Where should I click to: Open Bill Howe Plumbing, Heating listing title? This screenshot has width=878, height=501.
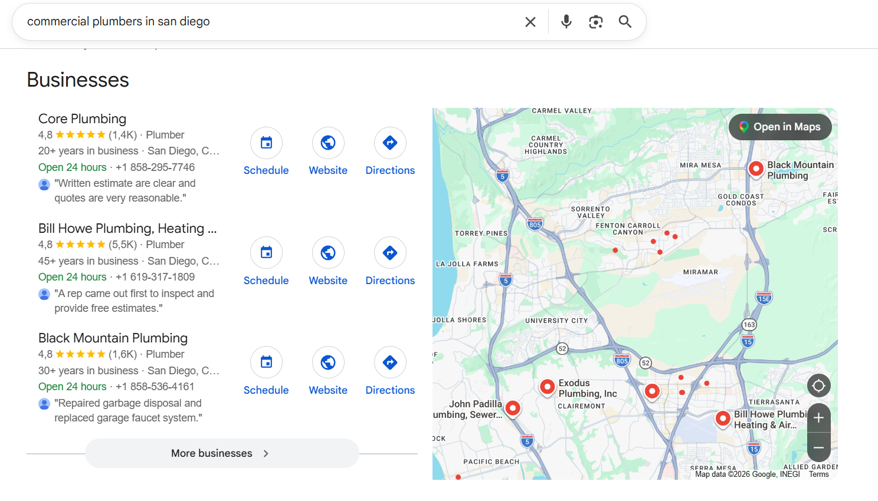127,228
